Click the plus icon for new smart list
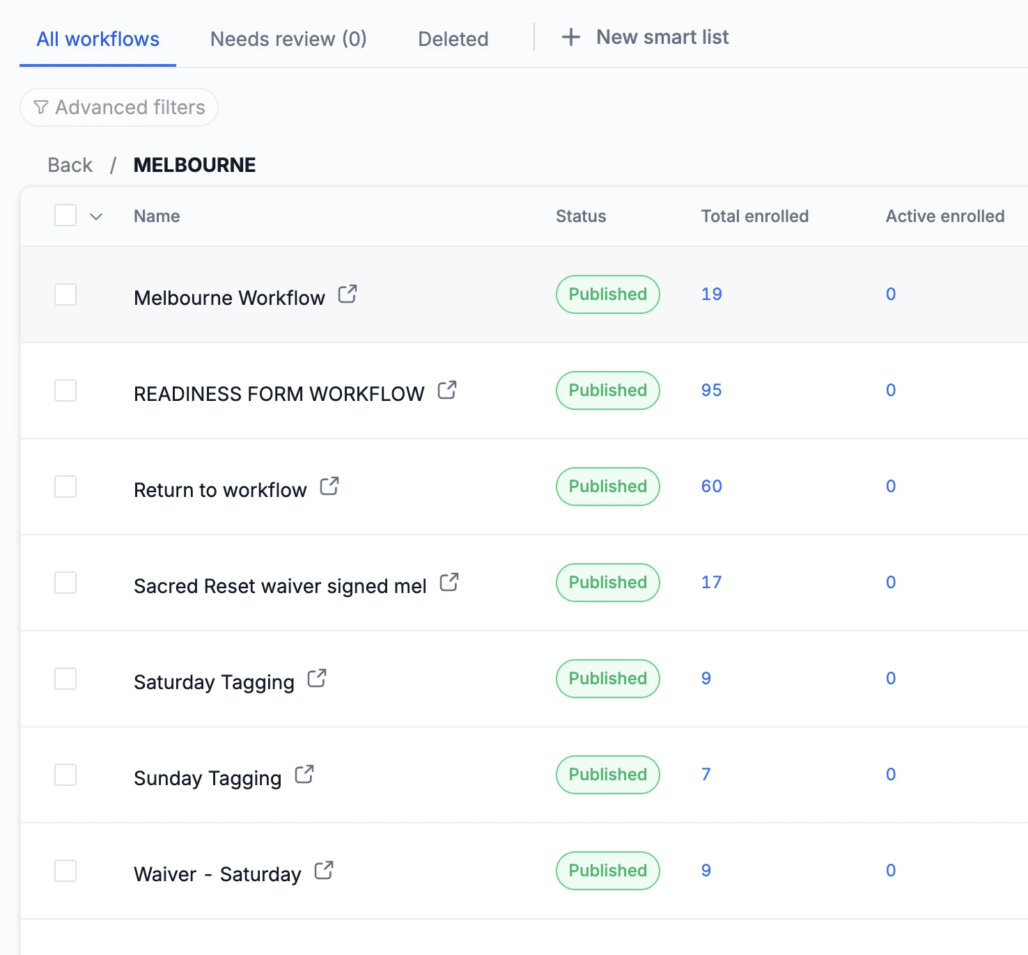 [571, 38]
